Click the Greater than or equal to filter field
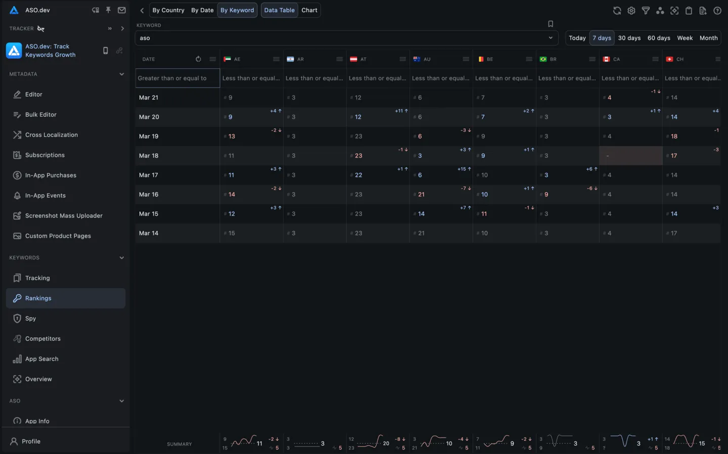This screenshot has height=454, width=728. [177, 78]
